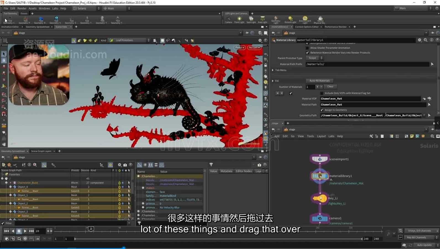Open the Render menu
The image size is (440, 249).
pos(22,9)
